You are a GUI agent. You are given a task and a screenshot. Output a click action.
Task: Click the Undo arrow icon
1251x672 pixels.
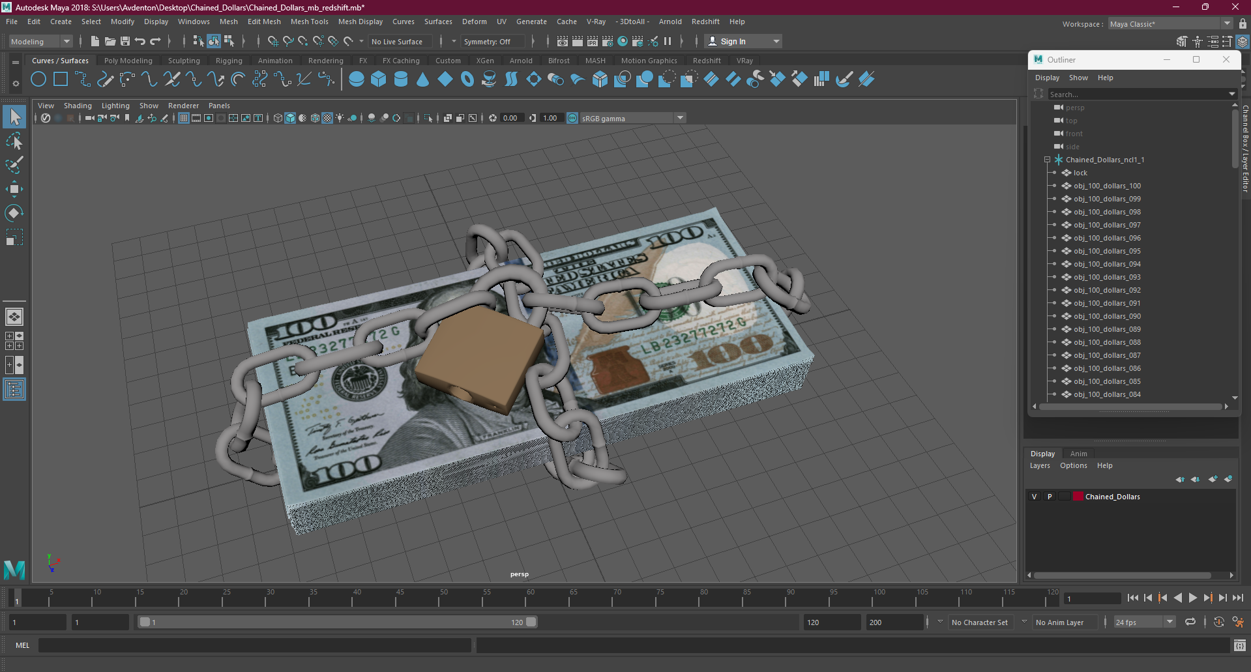140,41
